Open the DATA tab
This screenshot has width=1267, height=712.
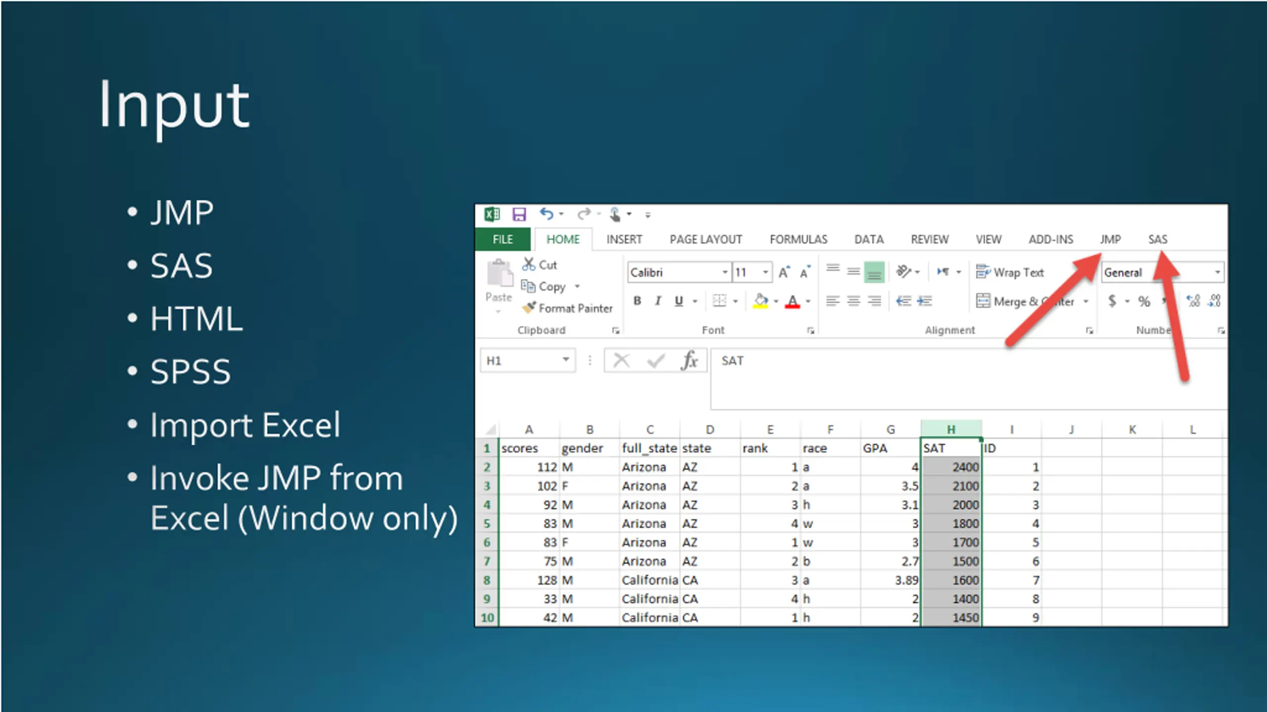coord(869,239)
